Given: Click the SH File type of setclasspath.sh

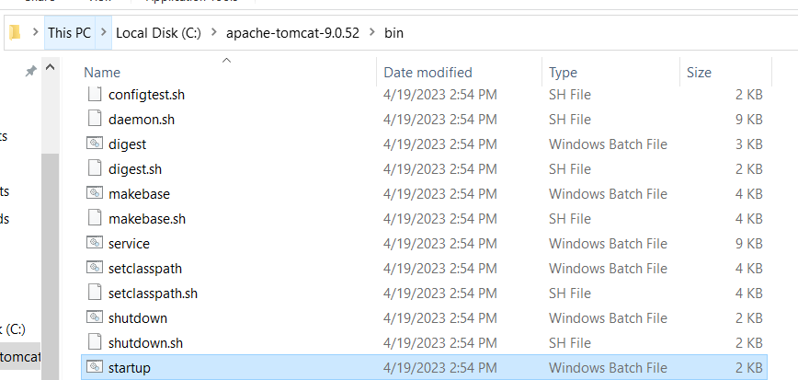Looking at the screenshot, I should 569,294.
